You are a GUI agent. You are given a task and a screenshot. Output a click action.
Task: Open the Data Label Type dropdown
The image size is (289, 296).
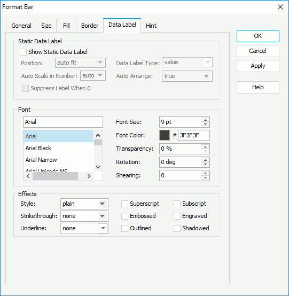click(x=187, y=63)
